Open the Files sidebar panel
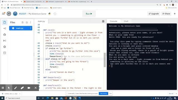The image size is (178, 100). point(4,22)
